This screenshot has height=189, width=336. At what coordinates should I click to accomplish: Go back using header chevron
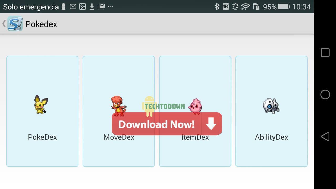coord(4,24)
